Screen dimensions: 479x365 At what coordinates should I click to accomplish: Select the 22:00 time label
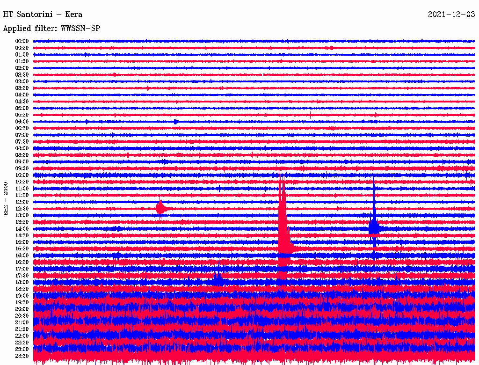click(22, 336)
